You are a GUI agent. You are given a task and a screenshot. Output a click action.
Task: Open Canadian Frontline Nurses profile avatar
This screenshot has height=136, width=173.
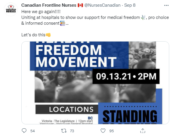click(x=11, y=9)
